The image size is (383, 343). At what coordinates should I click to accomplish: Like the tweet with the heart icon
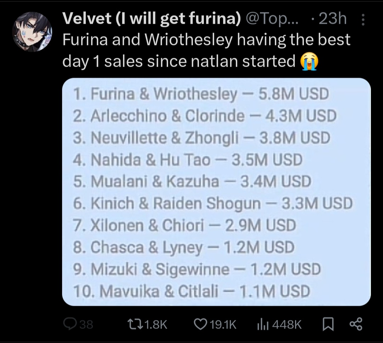(x=201, y=323)
